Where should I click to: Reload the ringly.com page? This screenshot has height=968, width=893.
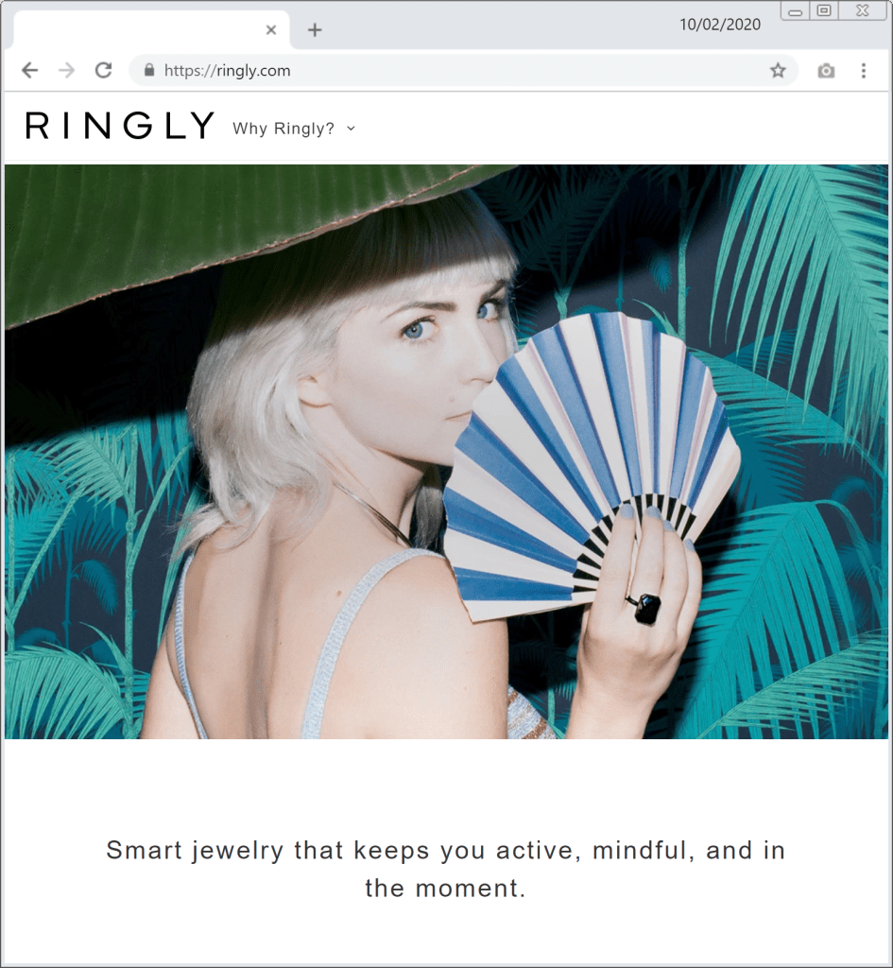click(x=103, y=70)
